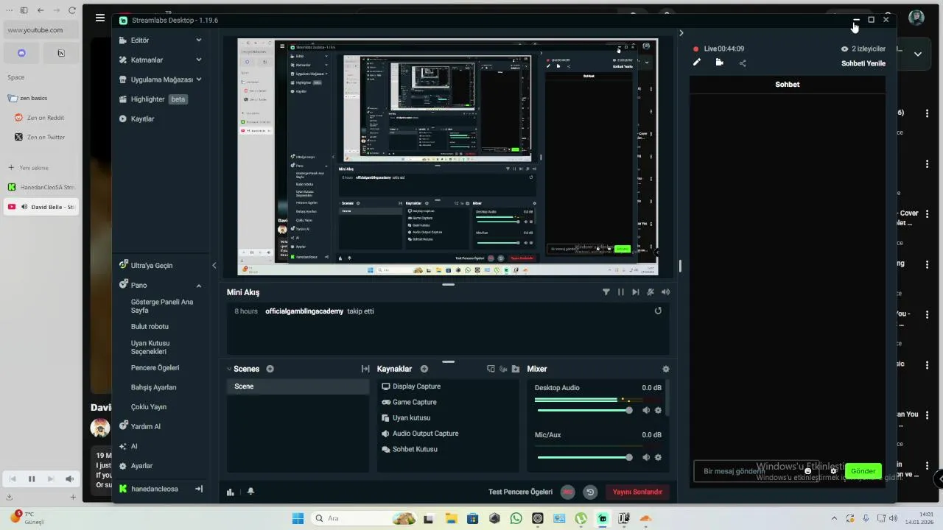Image resolution: width=943 pixels, height=530 pixels.
Task: Open Kayıtlar menu item
Action: click(x=137, y=119)
